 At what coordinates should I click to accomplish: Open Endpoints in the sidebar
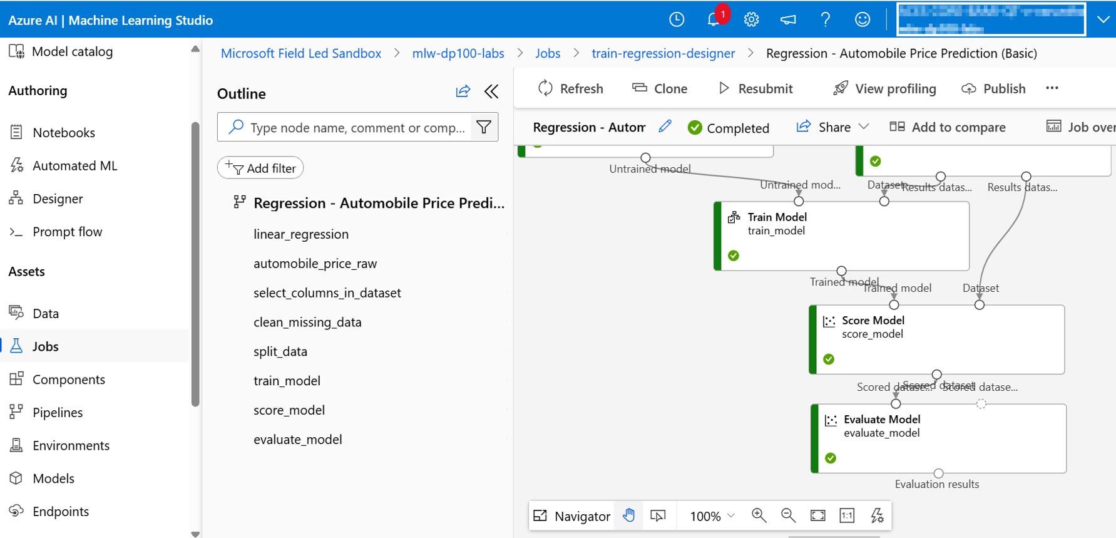pyautogui.click(x=49, y=512)
